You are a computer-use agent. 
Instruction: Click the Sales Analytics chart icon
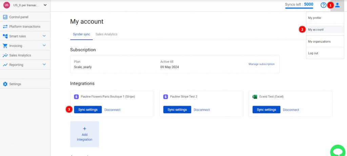[5, 55]
